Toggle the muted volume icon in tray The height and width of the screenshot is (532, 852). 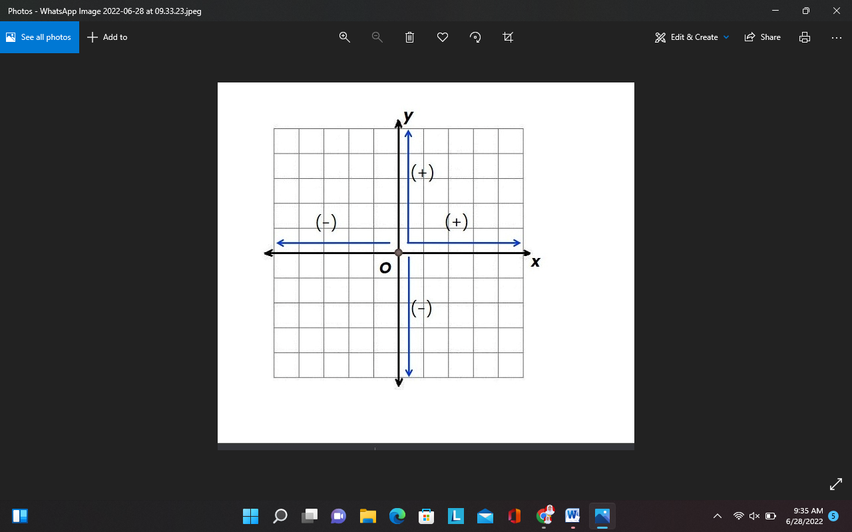tap(754, 516)
